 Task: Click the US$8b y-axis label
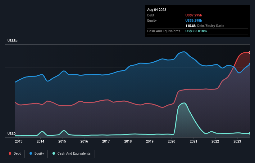(x=12, y=41)
